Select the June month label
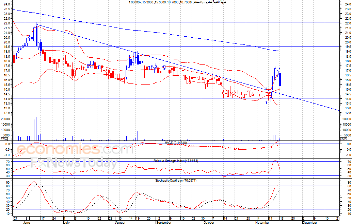The height and width of the screenshot is (224, 352). pyautogui.click(x=27, y=222)
